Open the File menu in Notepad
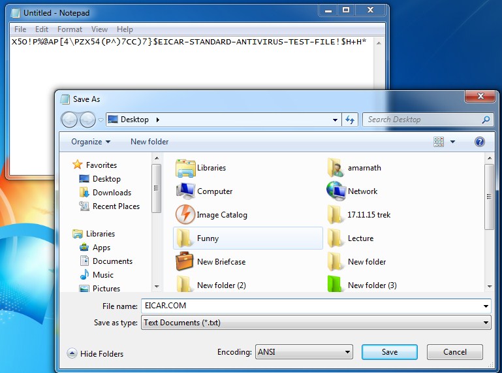The image size is (502, 373). click(x=20, y=29)
